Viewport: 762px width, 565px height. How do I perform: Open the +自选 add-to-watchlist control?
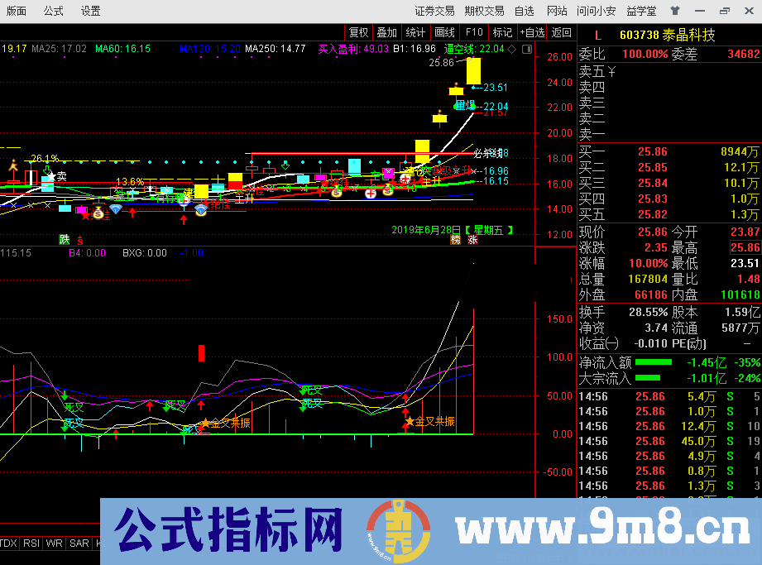click(x=532, y=33)
